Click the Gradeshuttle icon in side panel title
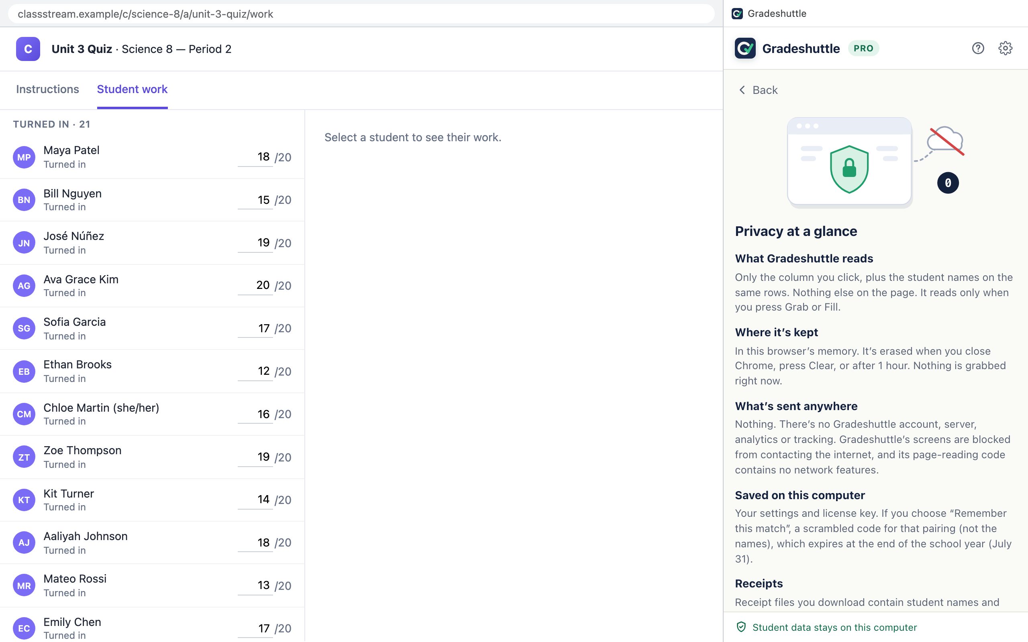The image size is (1028, 642). pyautogui.click(x=737, y=14)
